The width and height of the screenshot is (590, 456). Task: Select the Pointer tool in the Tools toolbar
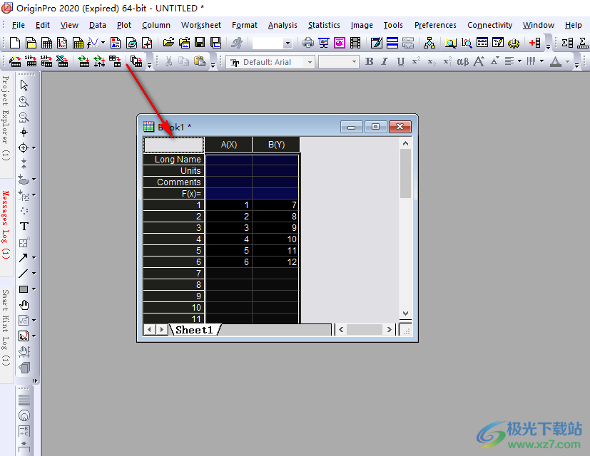pyautogui.click(x=24, y=85)
